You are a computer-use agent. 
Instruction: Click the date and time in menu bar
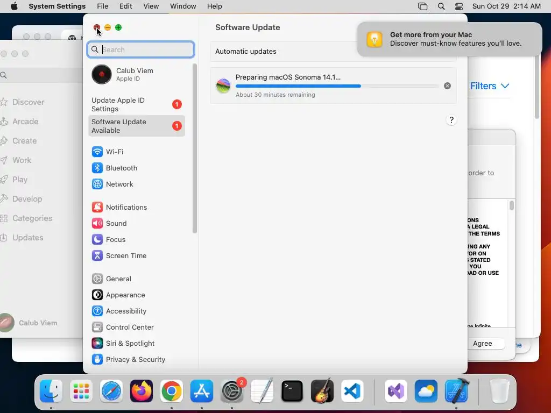pos(506,6)
